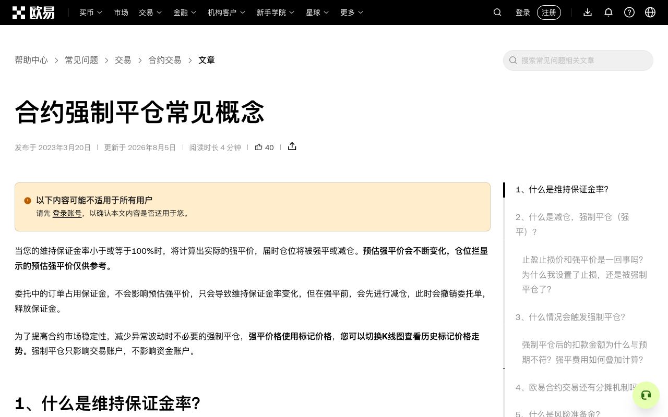Screen dimensions: 668x417
Task: Click the 更新于 2026年8月5日 text
Action: coord(140,148)
